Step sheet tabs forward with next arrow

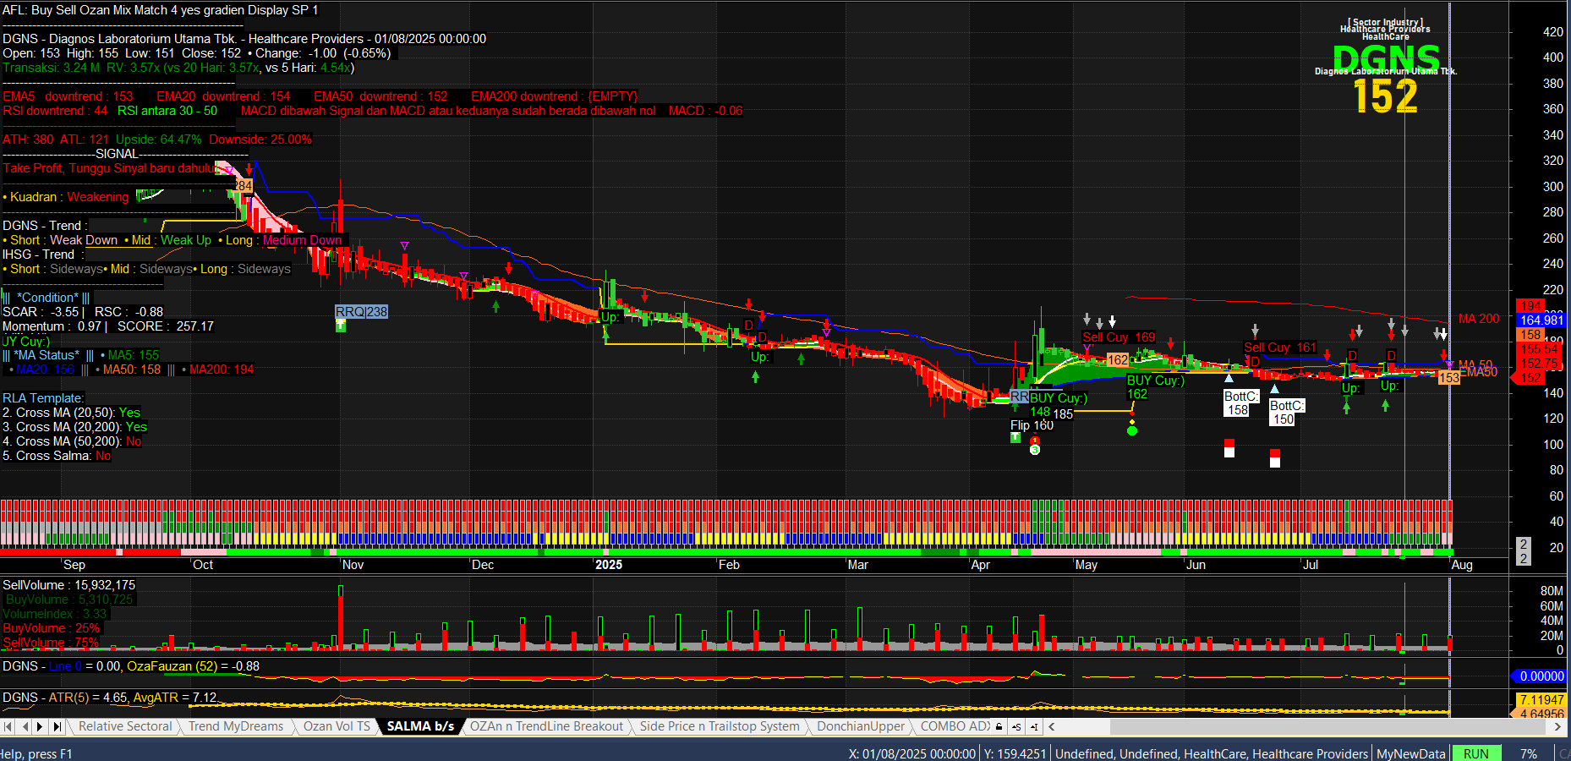[x=40, y=726]
